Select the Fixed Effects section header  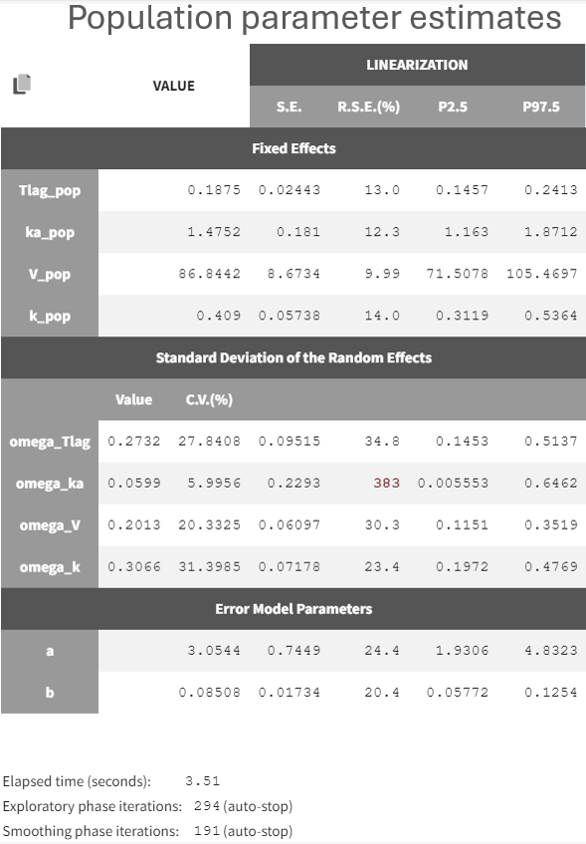coord(293,148)
